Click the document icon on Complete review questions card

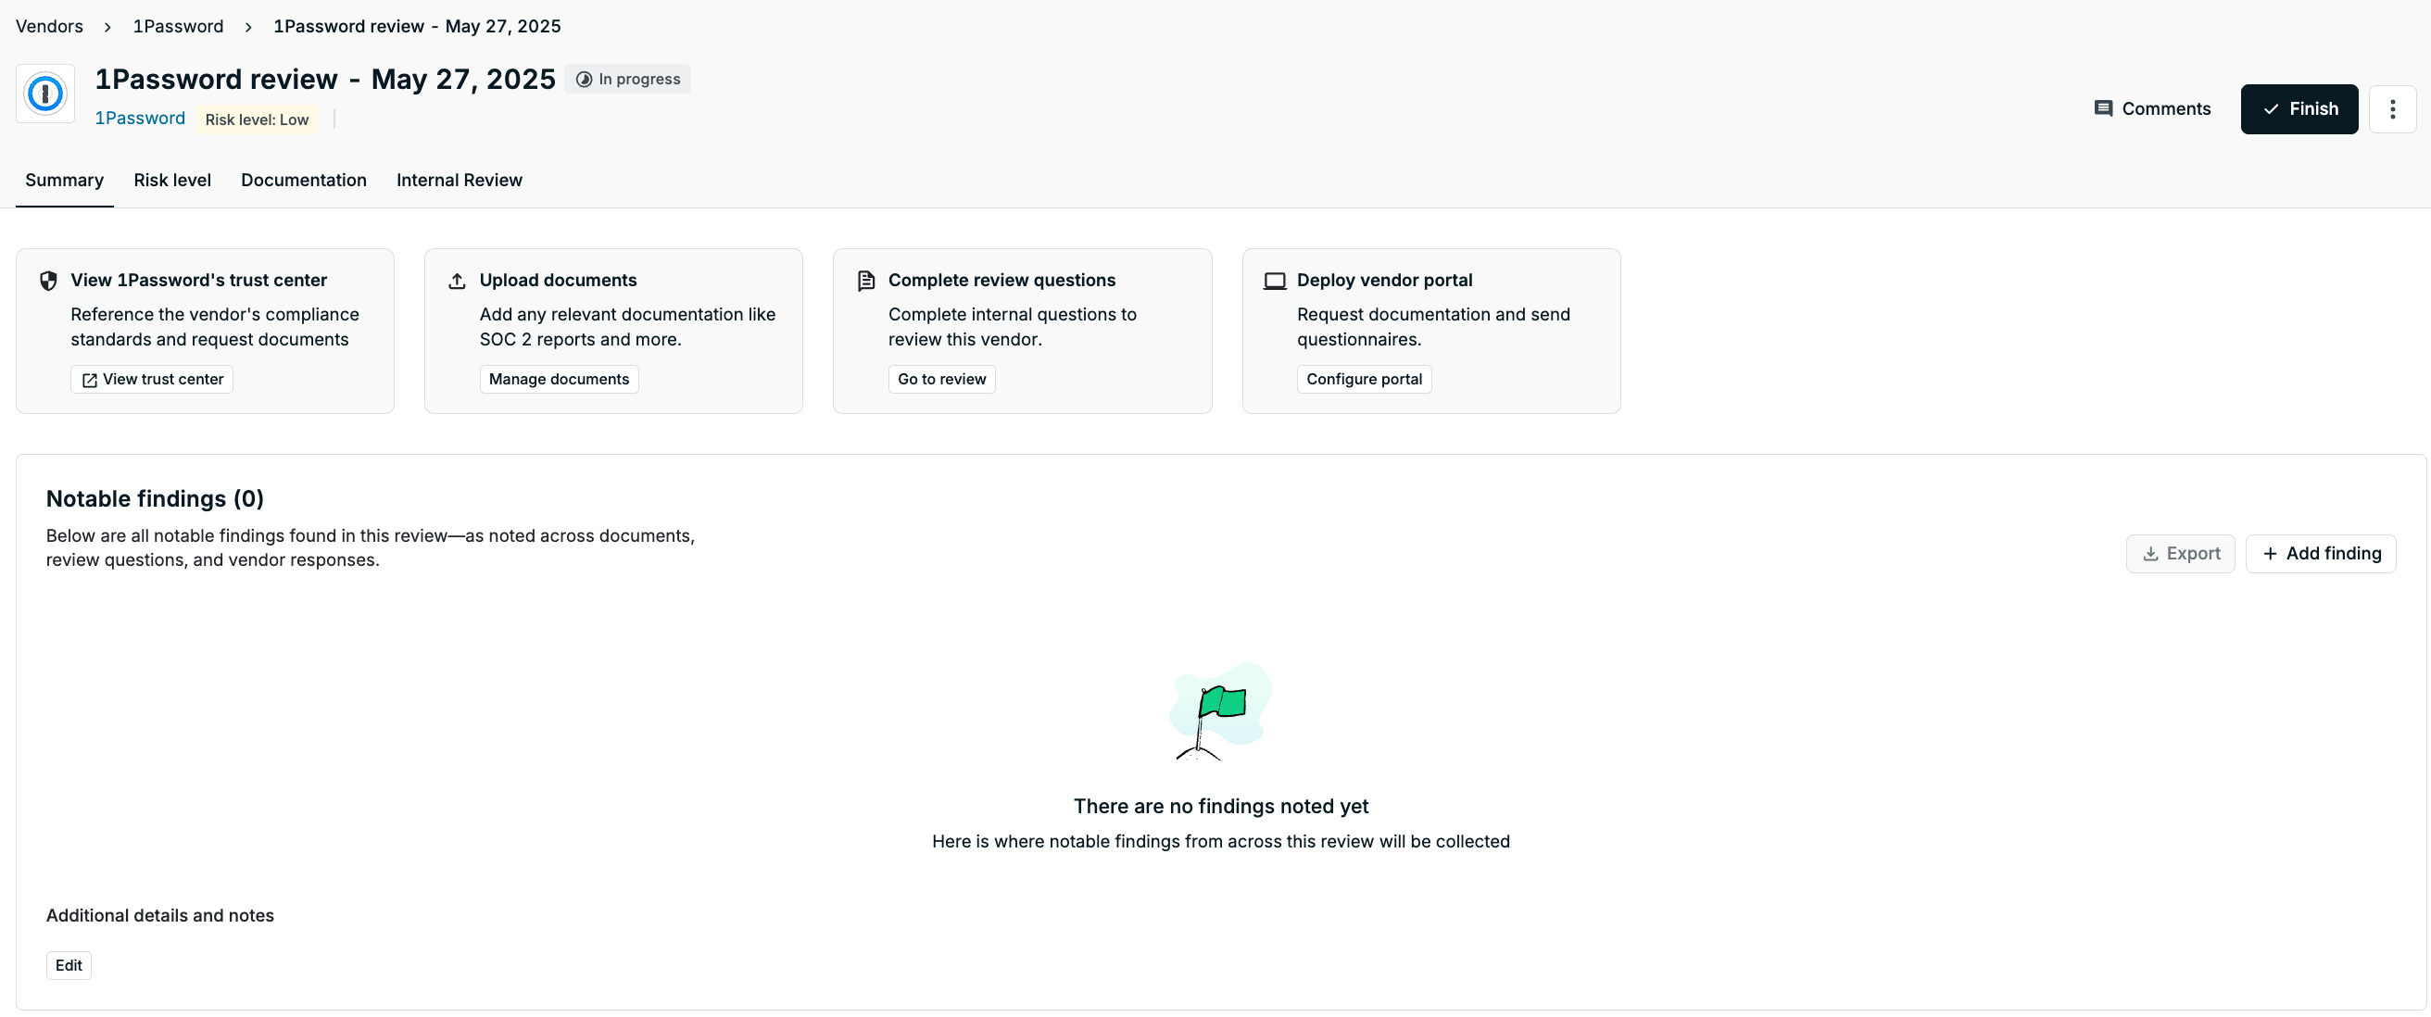coord(865,281)
